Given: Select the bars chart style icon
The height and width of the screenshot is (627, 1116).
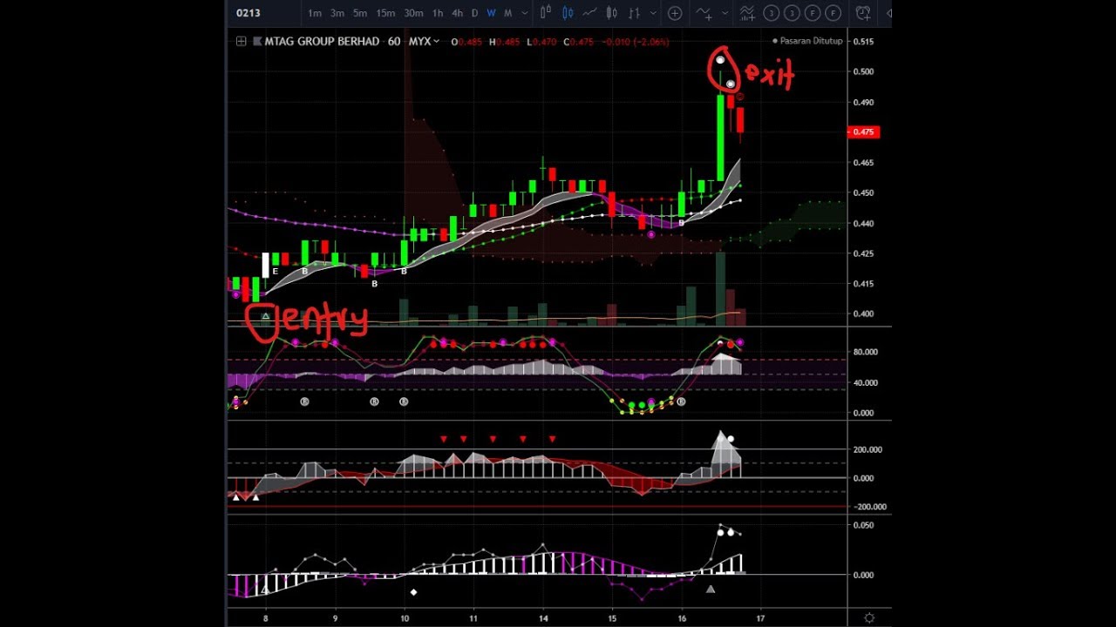Looking at the screenshot, I should click(x=546, y=13).
